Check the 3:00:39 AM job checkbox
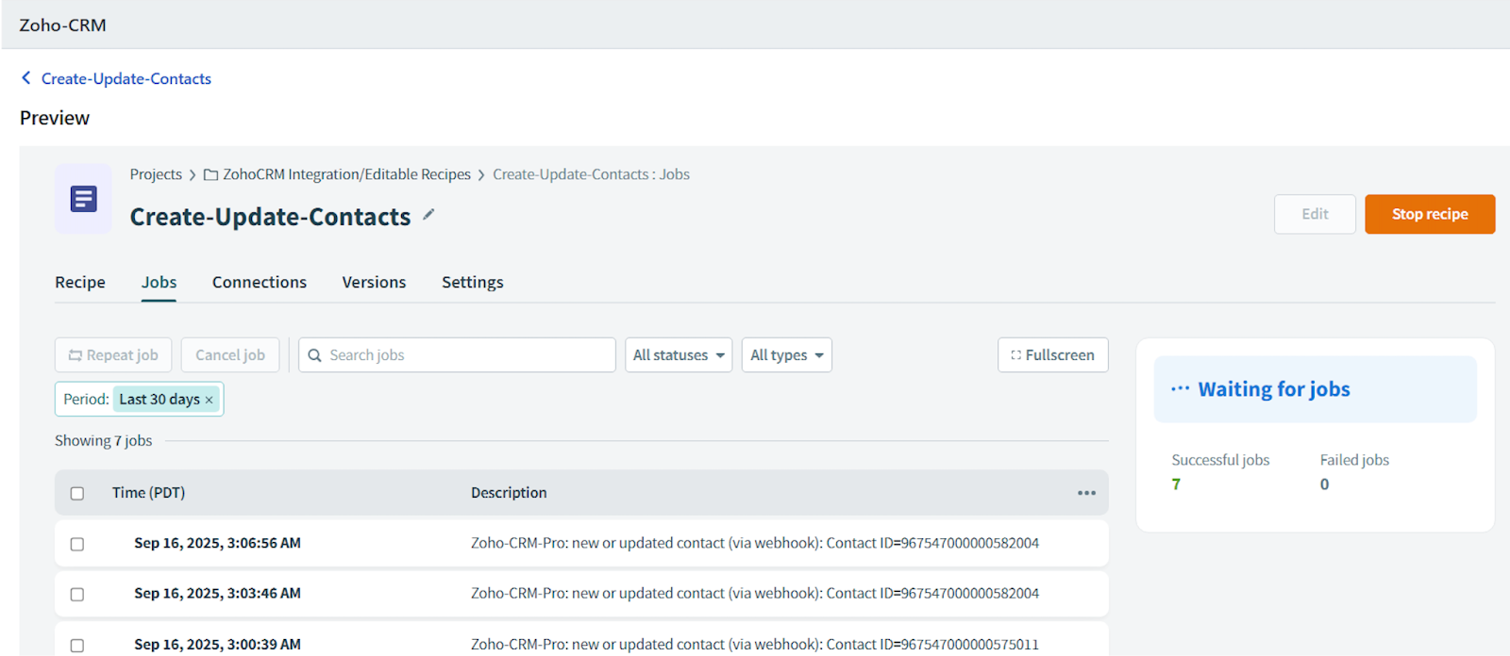The width and height of the screenshot is (1510, 656). (x=77, y=645)
